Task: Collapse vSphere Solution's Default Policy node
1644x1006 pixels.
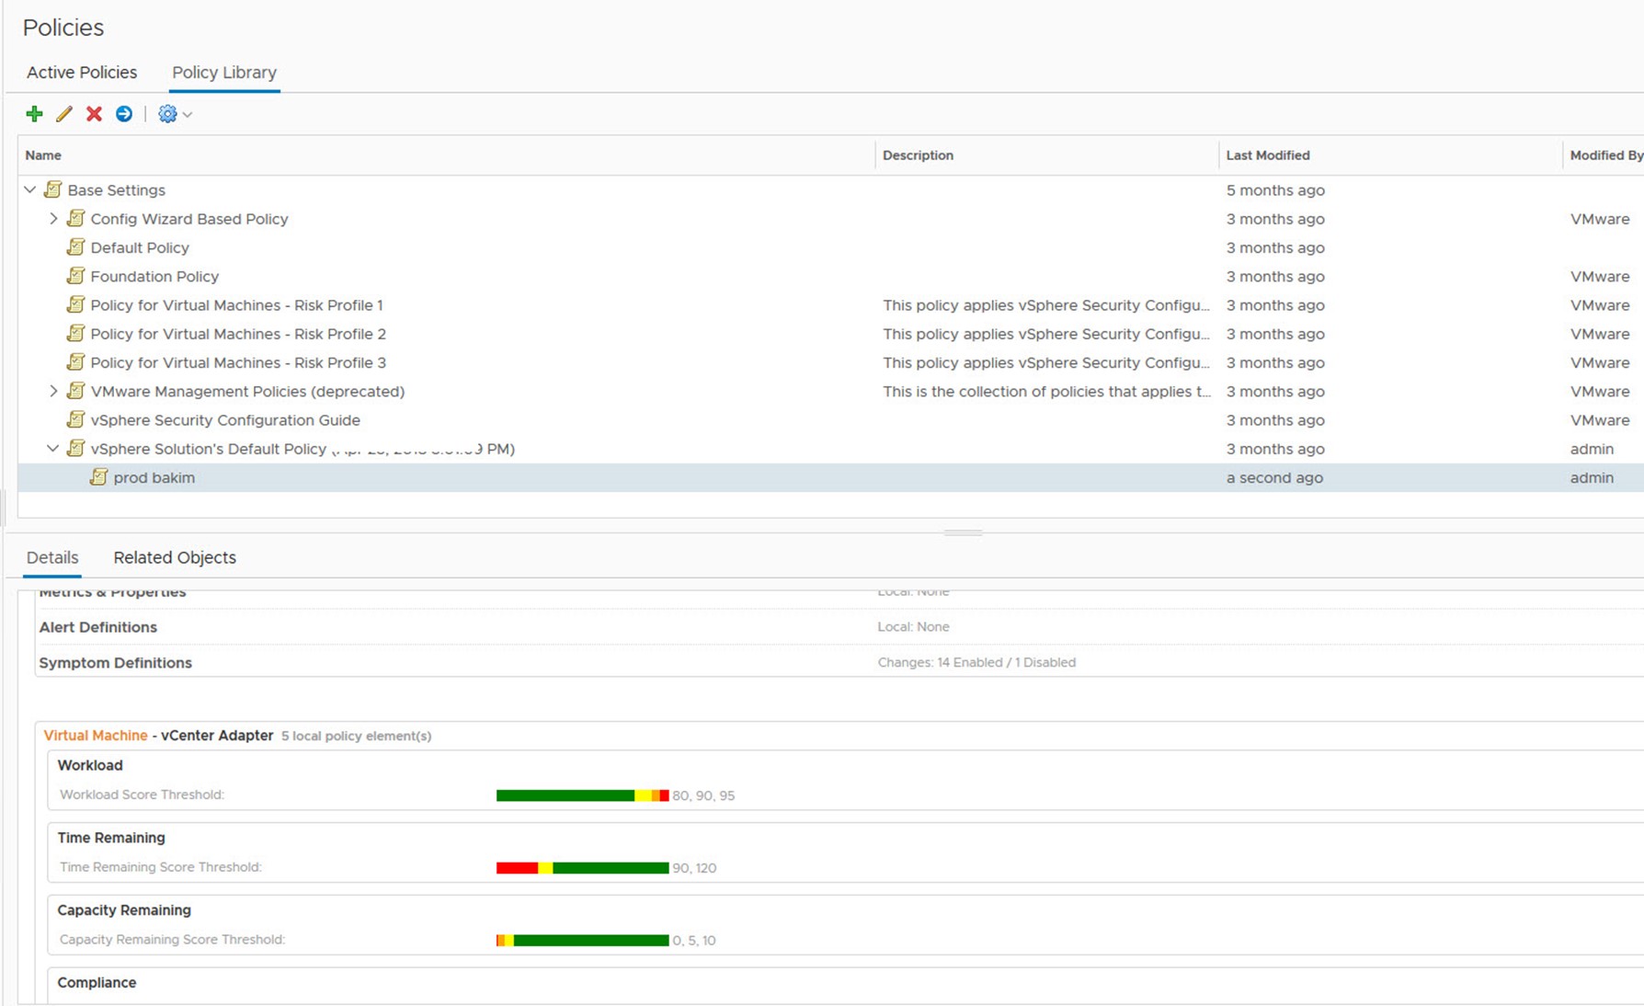Action: click(x=53, y=449)
